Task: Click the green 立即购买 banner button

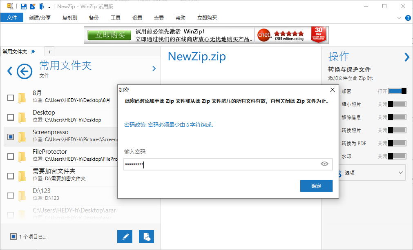Action: pos(109,35)
